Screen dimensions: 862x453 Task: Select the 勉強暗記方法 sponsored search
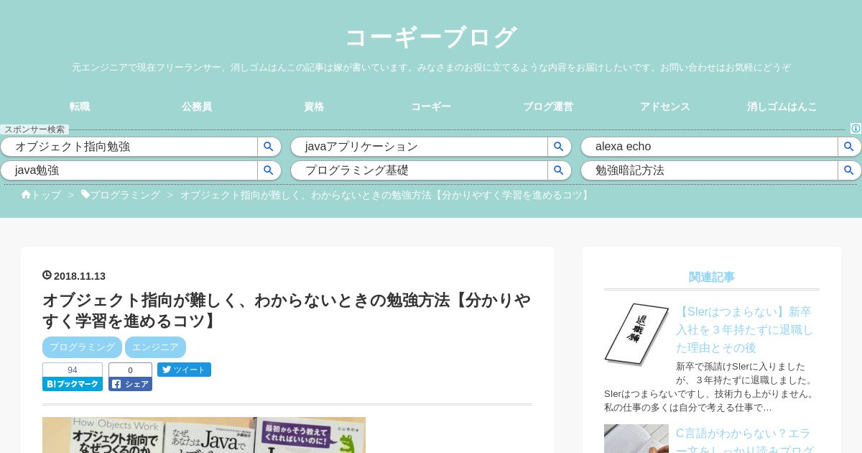click(710, 170)
